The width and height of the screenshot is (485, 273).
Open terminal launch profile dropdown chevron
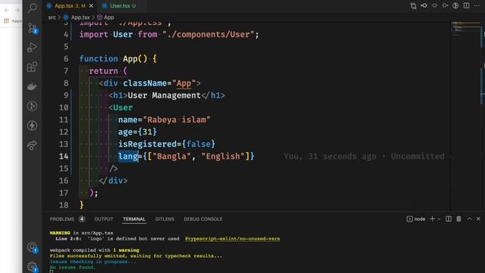[x=439, y=219]
